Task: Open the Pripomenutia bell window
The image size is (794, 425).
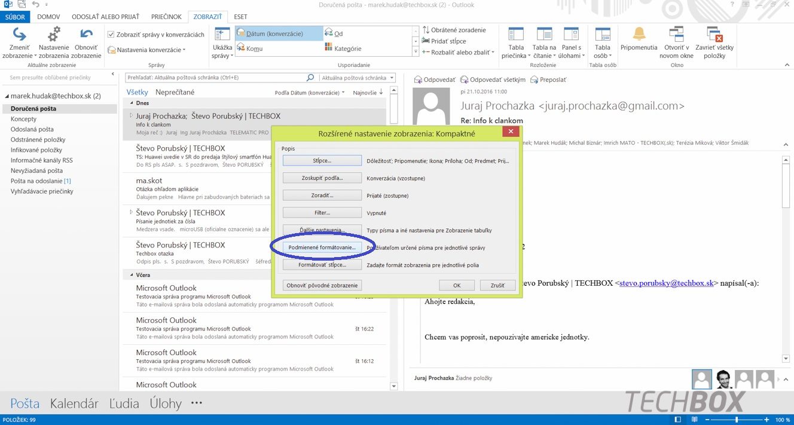Action: click(639, 39)
